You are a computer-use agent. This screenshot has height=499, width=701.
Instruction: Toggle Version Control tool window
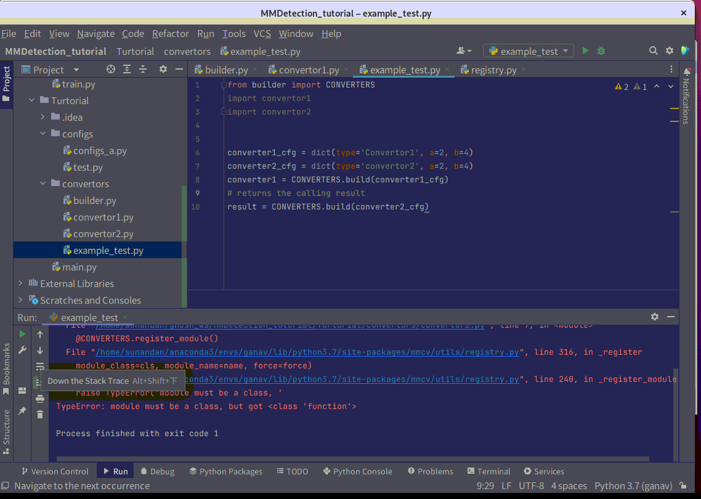point(55,471)
